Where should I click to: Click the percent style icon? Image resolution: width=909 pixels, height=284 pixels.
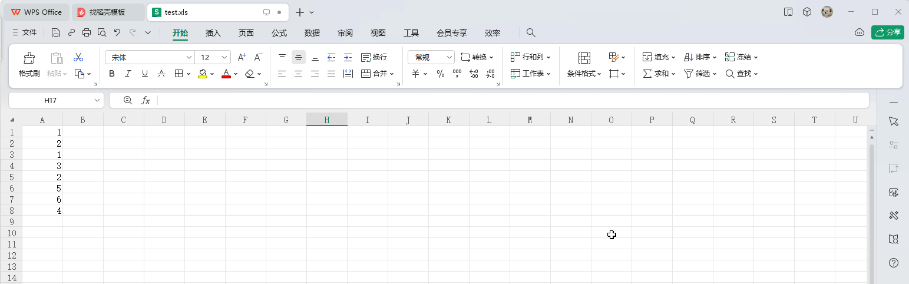(x=440, y=74)
